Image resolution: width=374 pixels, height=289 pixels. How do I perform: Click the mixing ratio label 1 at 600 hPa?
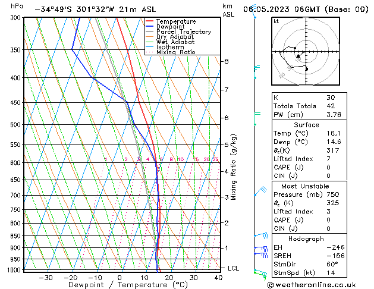point(105,159)
